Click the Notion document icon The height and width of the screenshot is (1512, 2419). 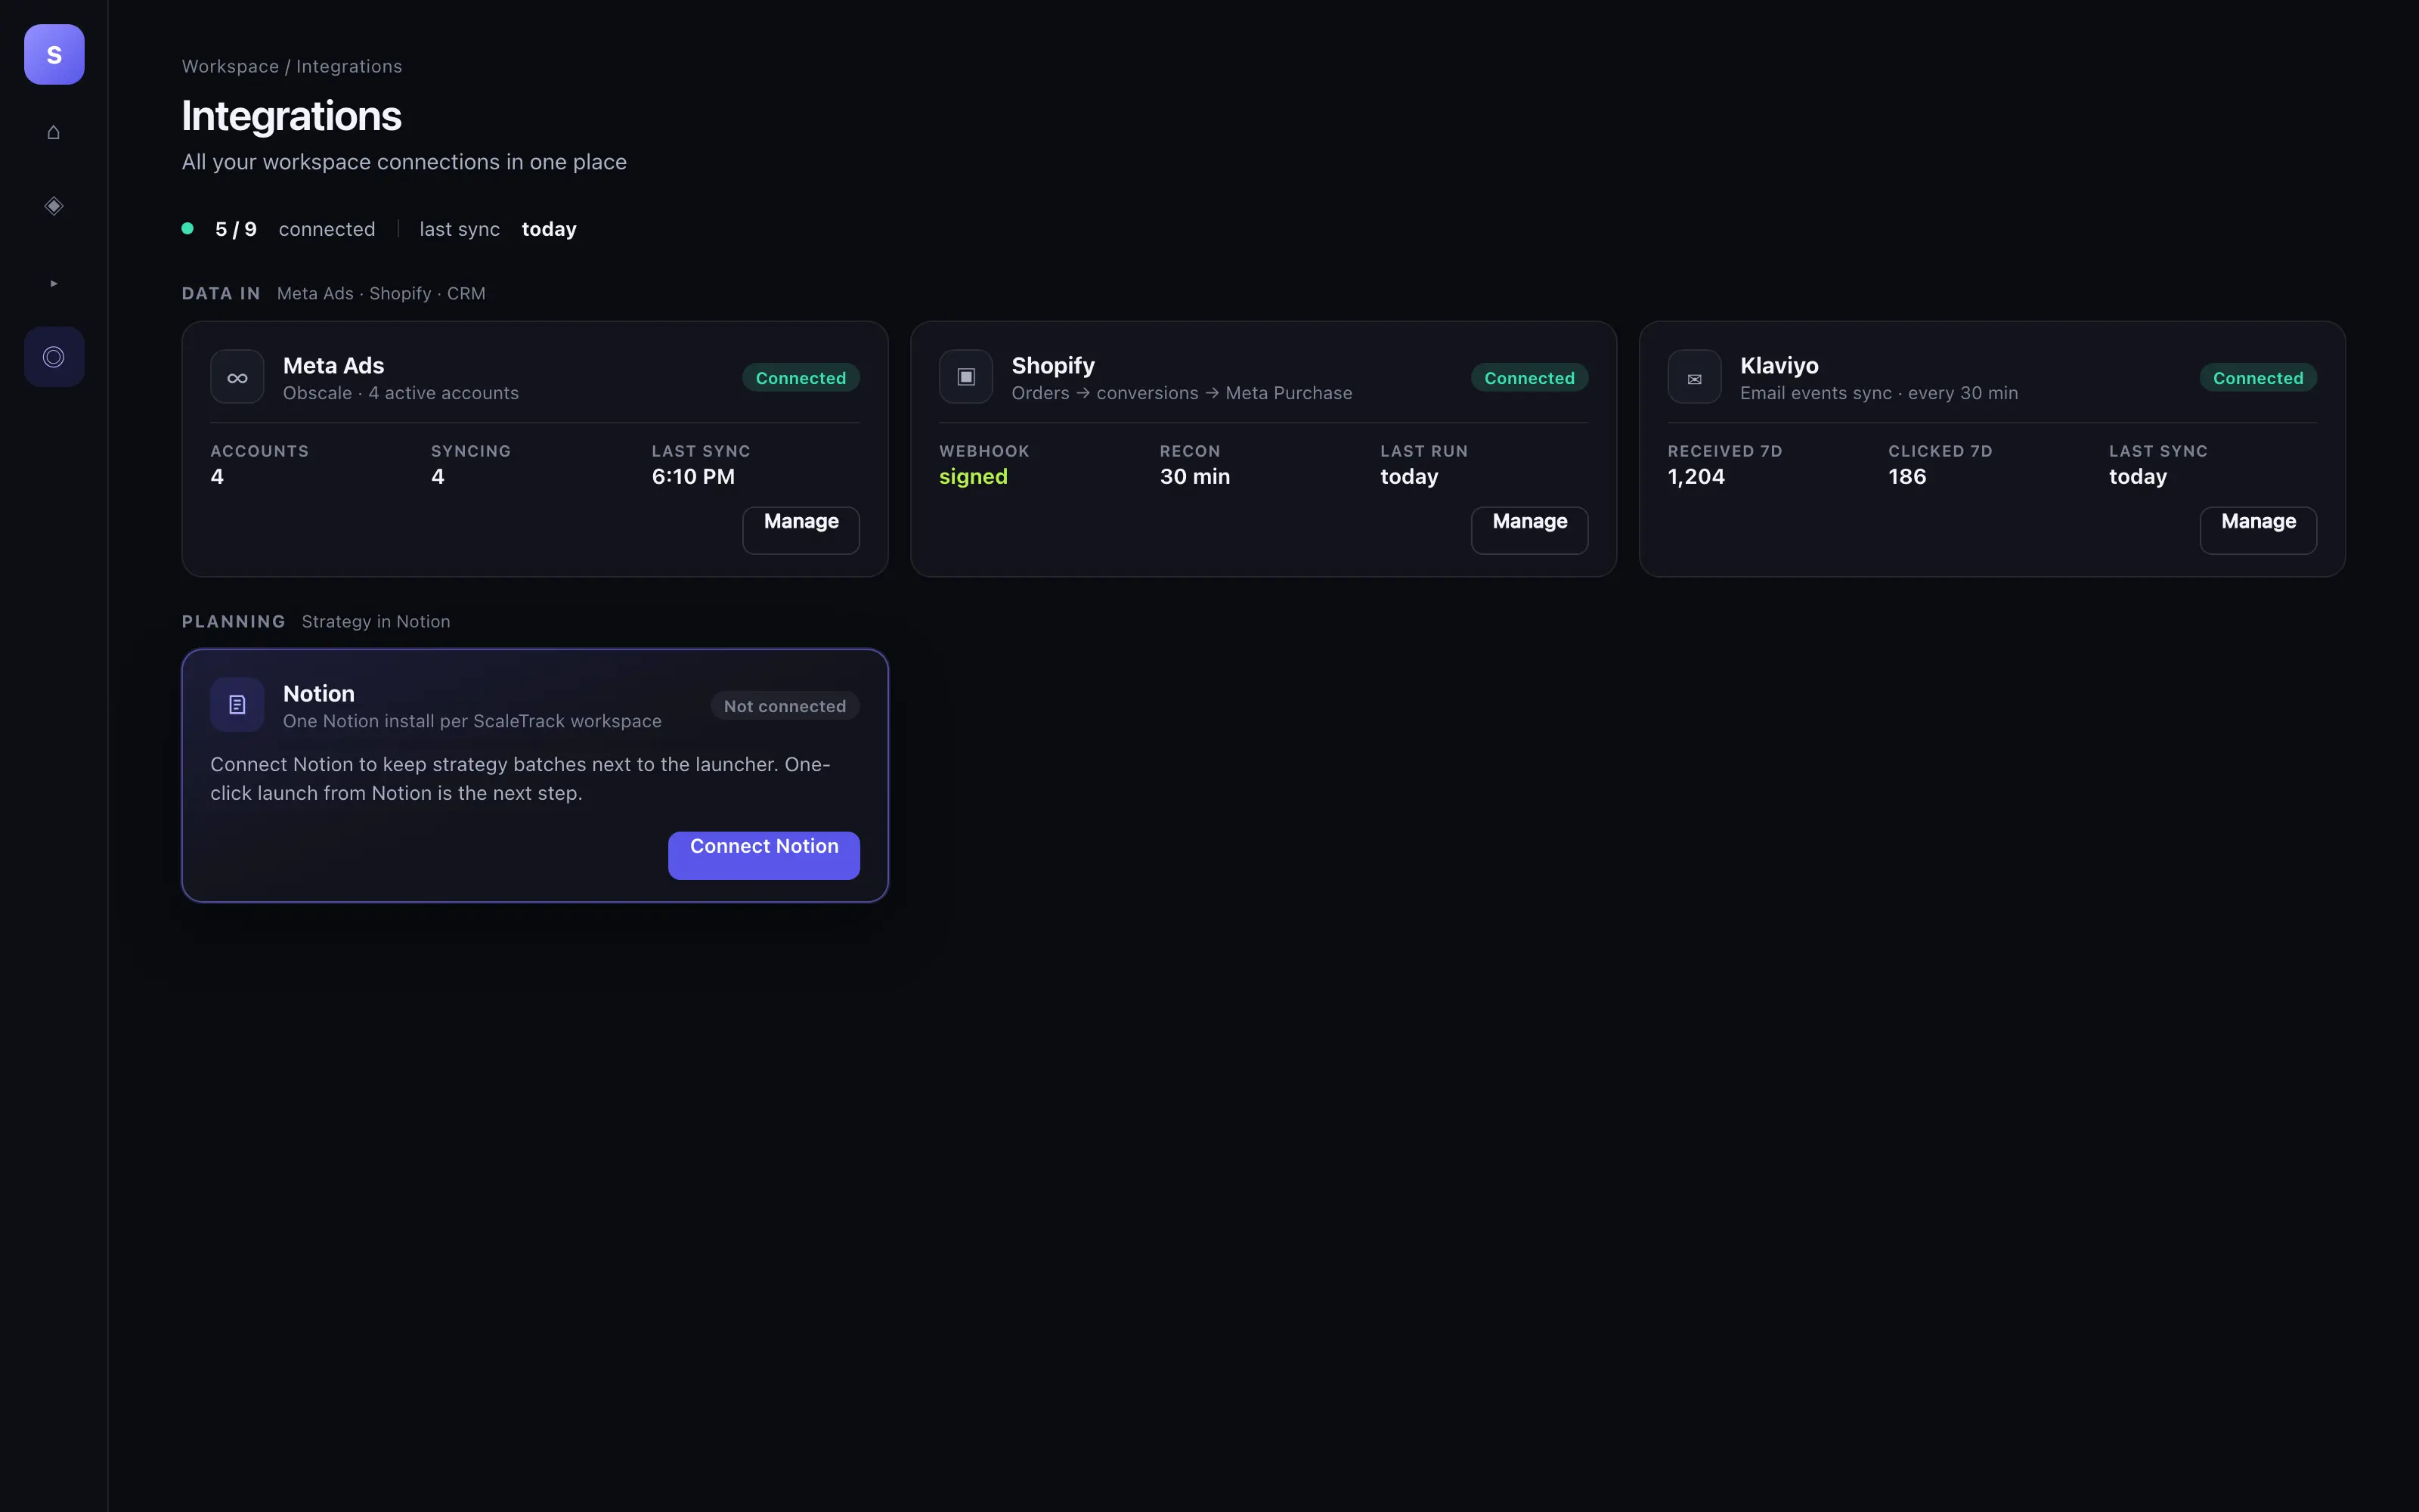point(237,705)
